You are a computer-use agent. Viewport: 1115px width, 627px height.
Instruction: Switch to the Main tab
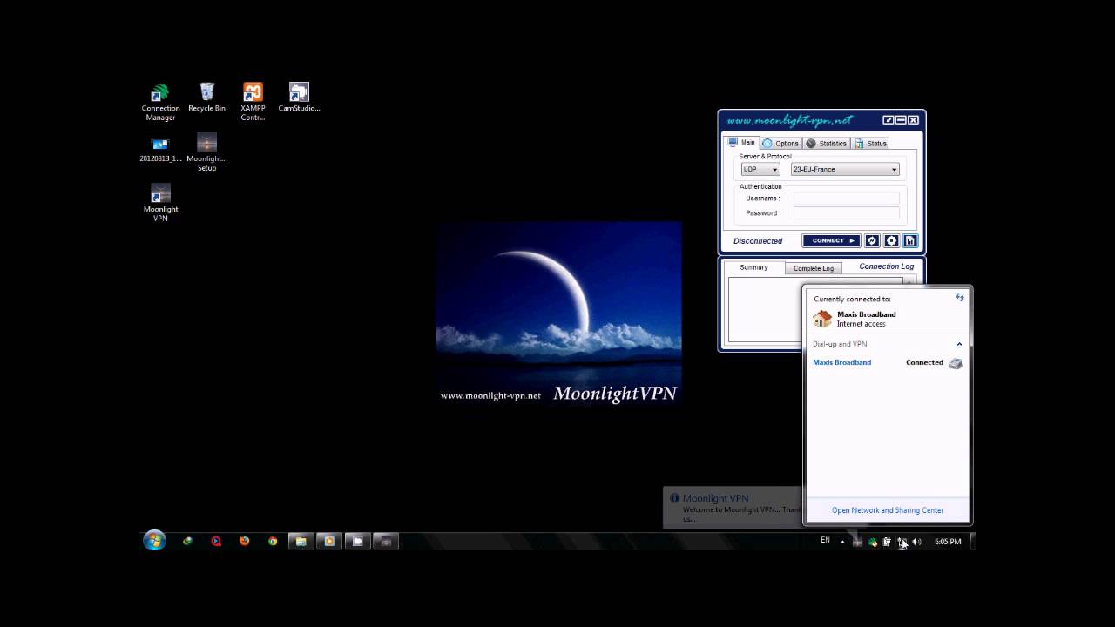point(742,143)
